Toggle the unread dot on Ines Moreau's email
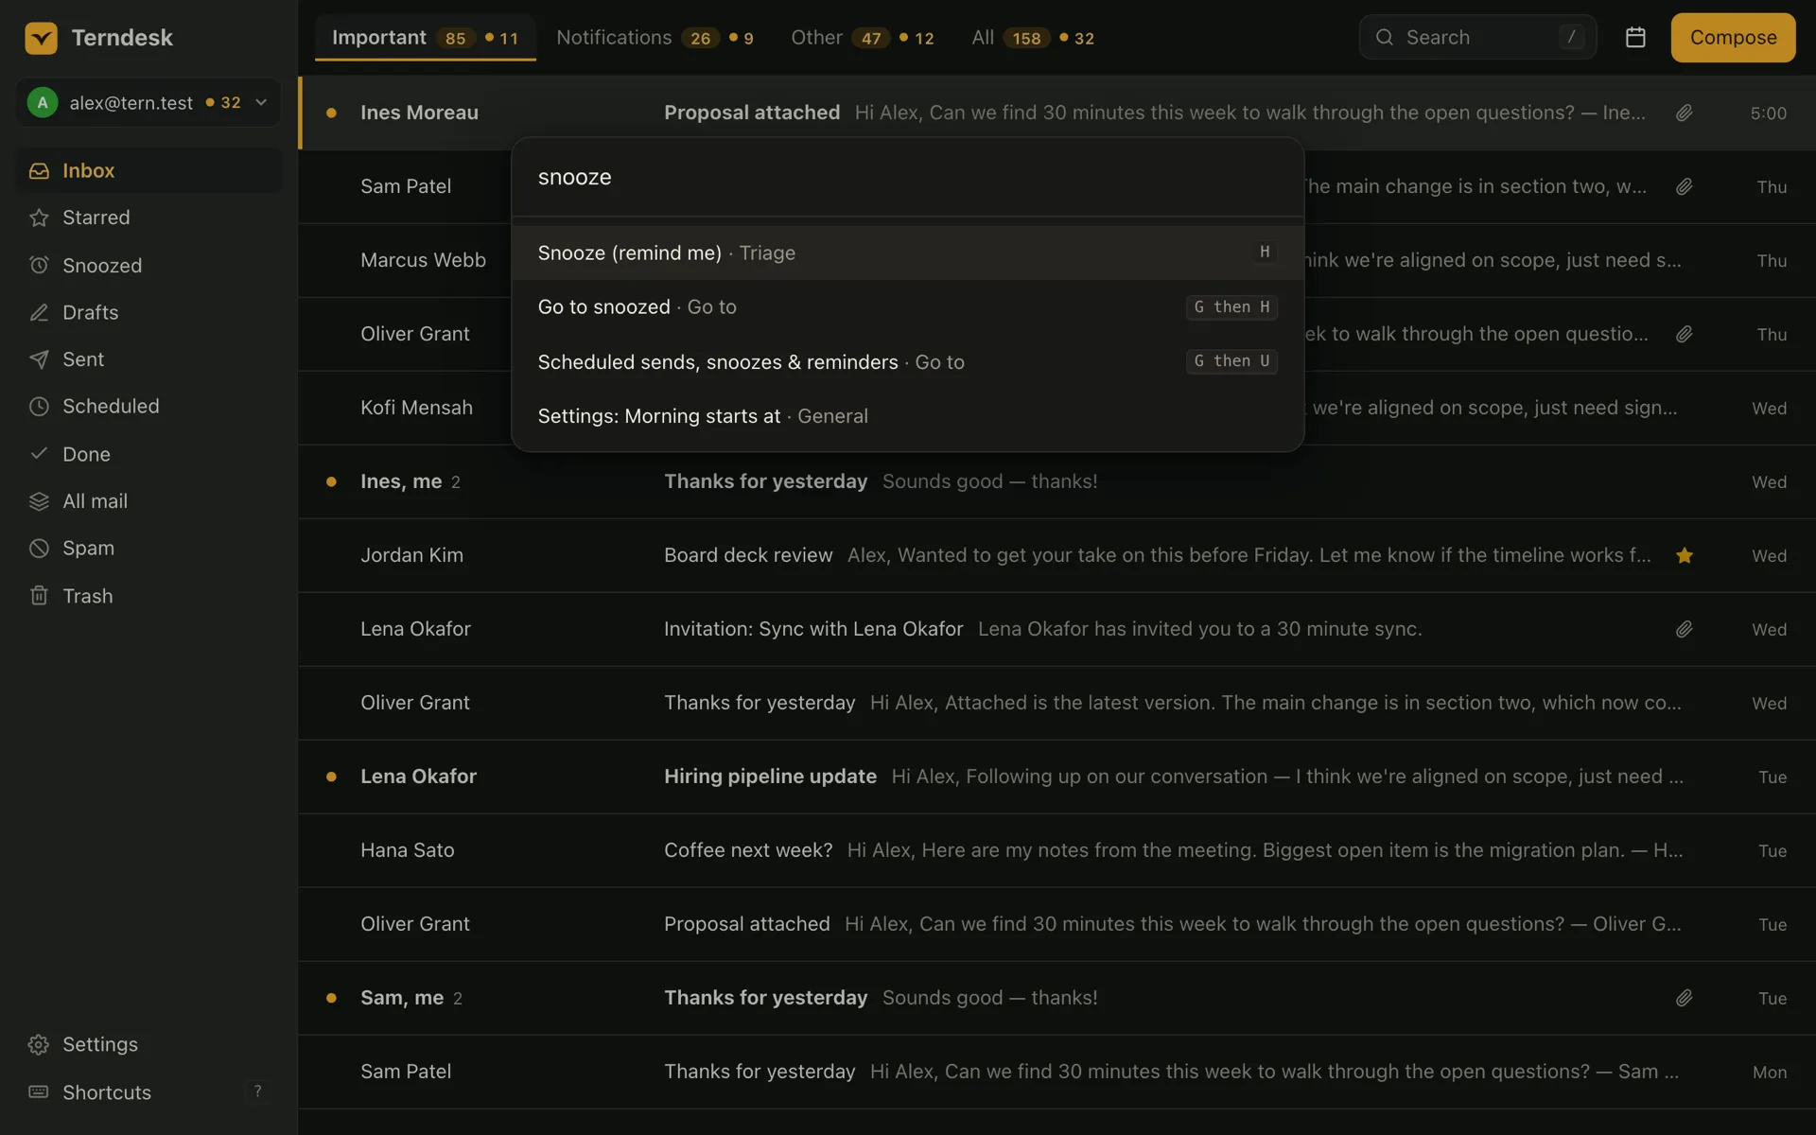The height and width of the screenshot is (1135, 1816). [x=331, y=113]
